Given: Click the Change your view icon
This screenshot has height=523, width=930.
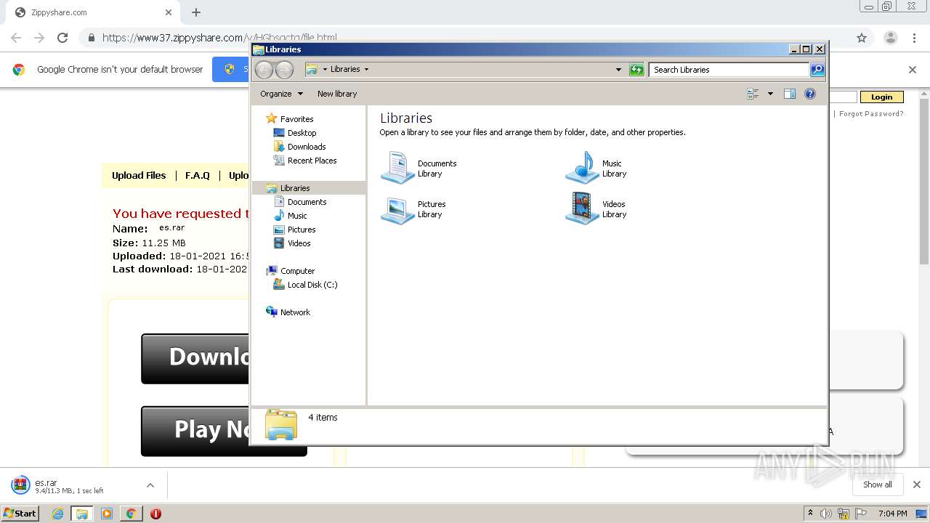Looking at the screenshot, I should click(753, 94).
